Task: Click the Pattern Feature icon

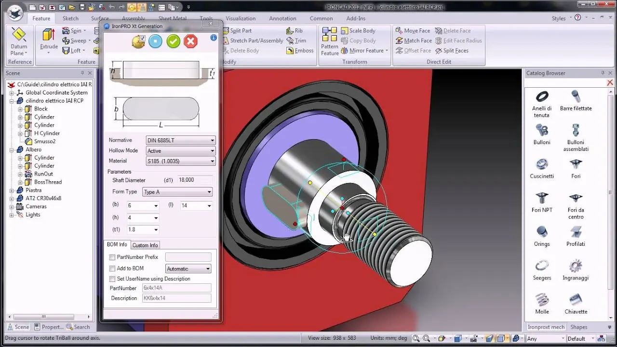Action: (330, 42)
